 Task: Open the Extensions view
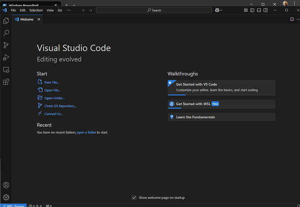[x=6, y=81]
